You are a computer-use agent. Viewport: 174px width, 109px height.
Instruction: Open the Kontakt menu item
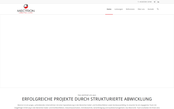click(151, 9)
